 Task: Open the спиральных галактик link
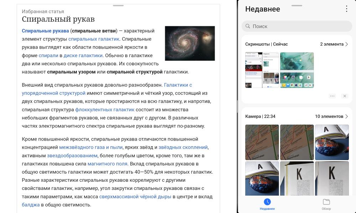tap(94, 39)
